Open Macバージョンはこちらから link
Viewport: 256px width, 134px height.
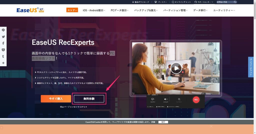tap(73, 107)
